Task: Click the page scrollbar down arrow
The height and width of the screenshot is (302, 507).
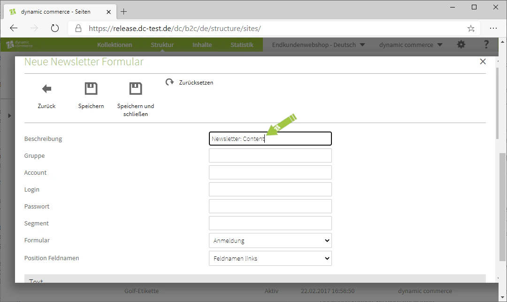Action: click(x=502, y=297)
